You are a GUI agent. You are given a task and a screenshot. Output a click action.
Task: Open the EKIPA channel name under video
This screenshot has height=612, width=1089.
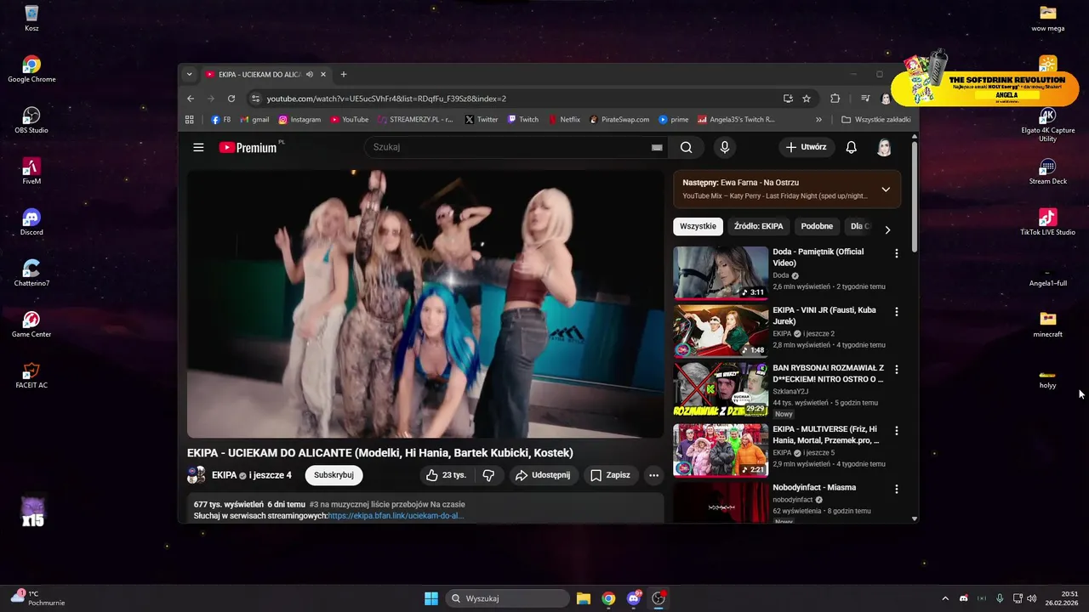224,475
